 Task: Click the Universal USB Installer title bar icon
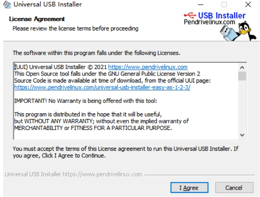pyautogui.click(x=7, y=5)
